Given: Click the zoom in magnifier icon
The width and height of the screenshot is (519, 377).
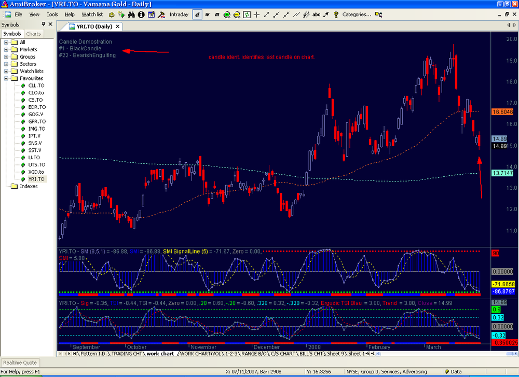Looking at the screenshot, I should (227, 15).
